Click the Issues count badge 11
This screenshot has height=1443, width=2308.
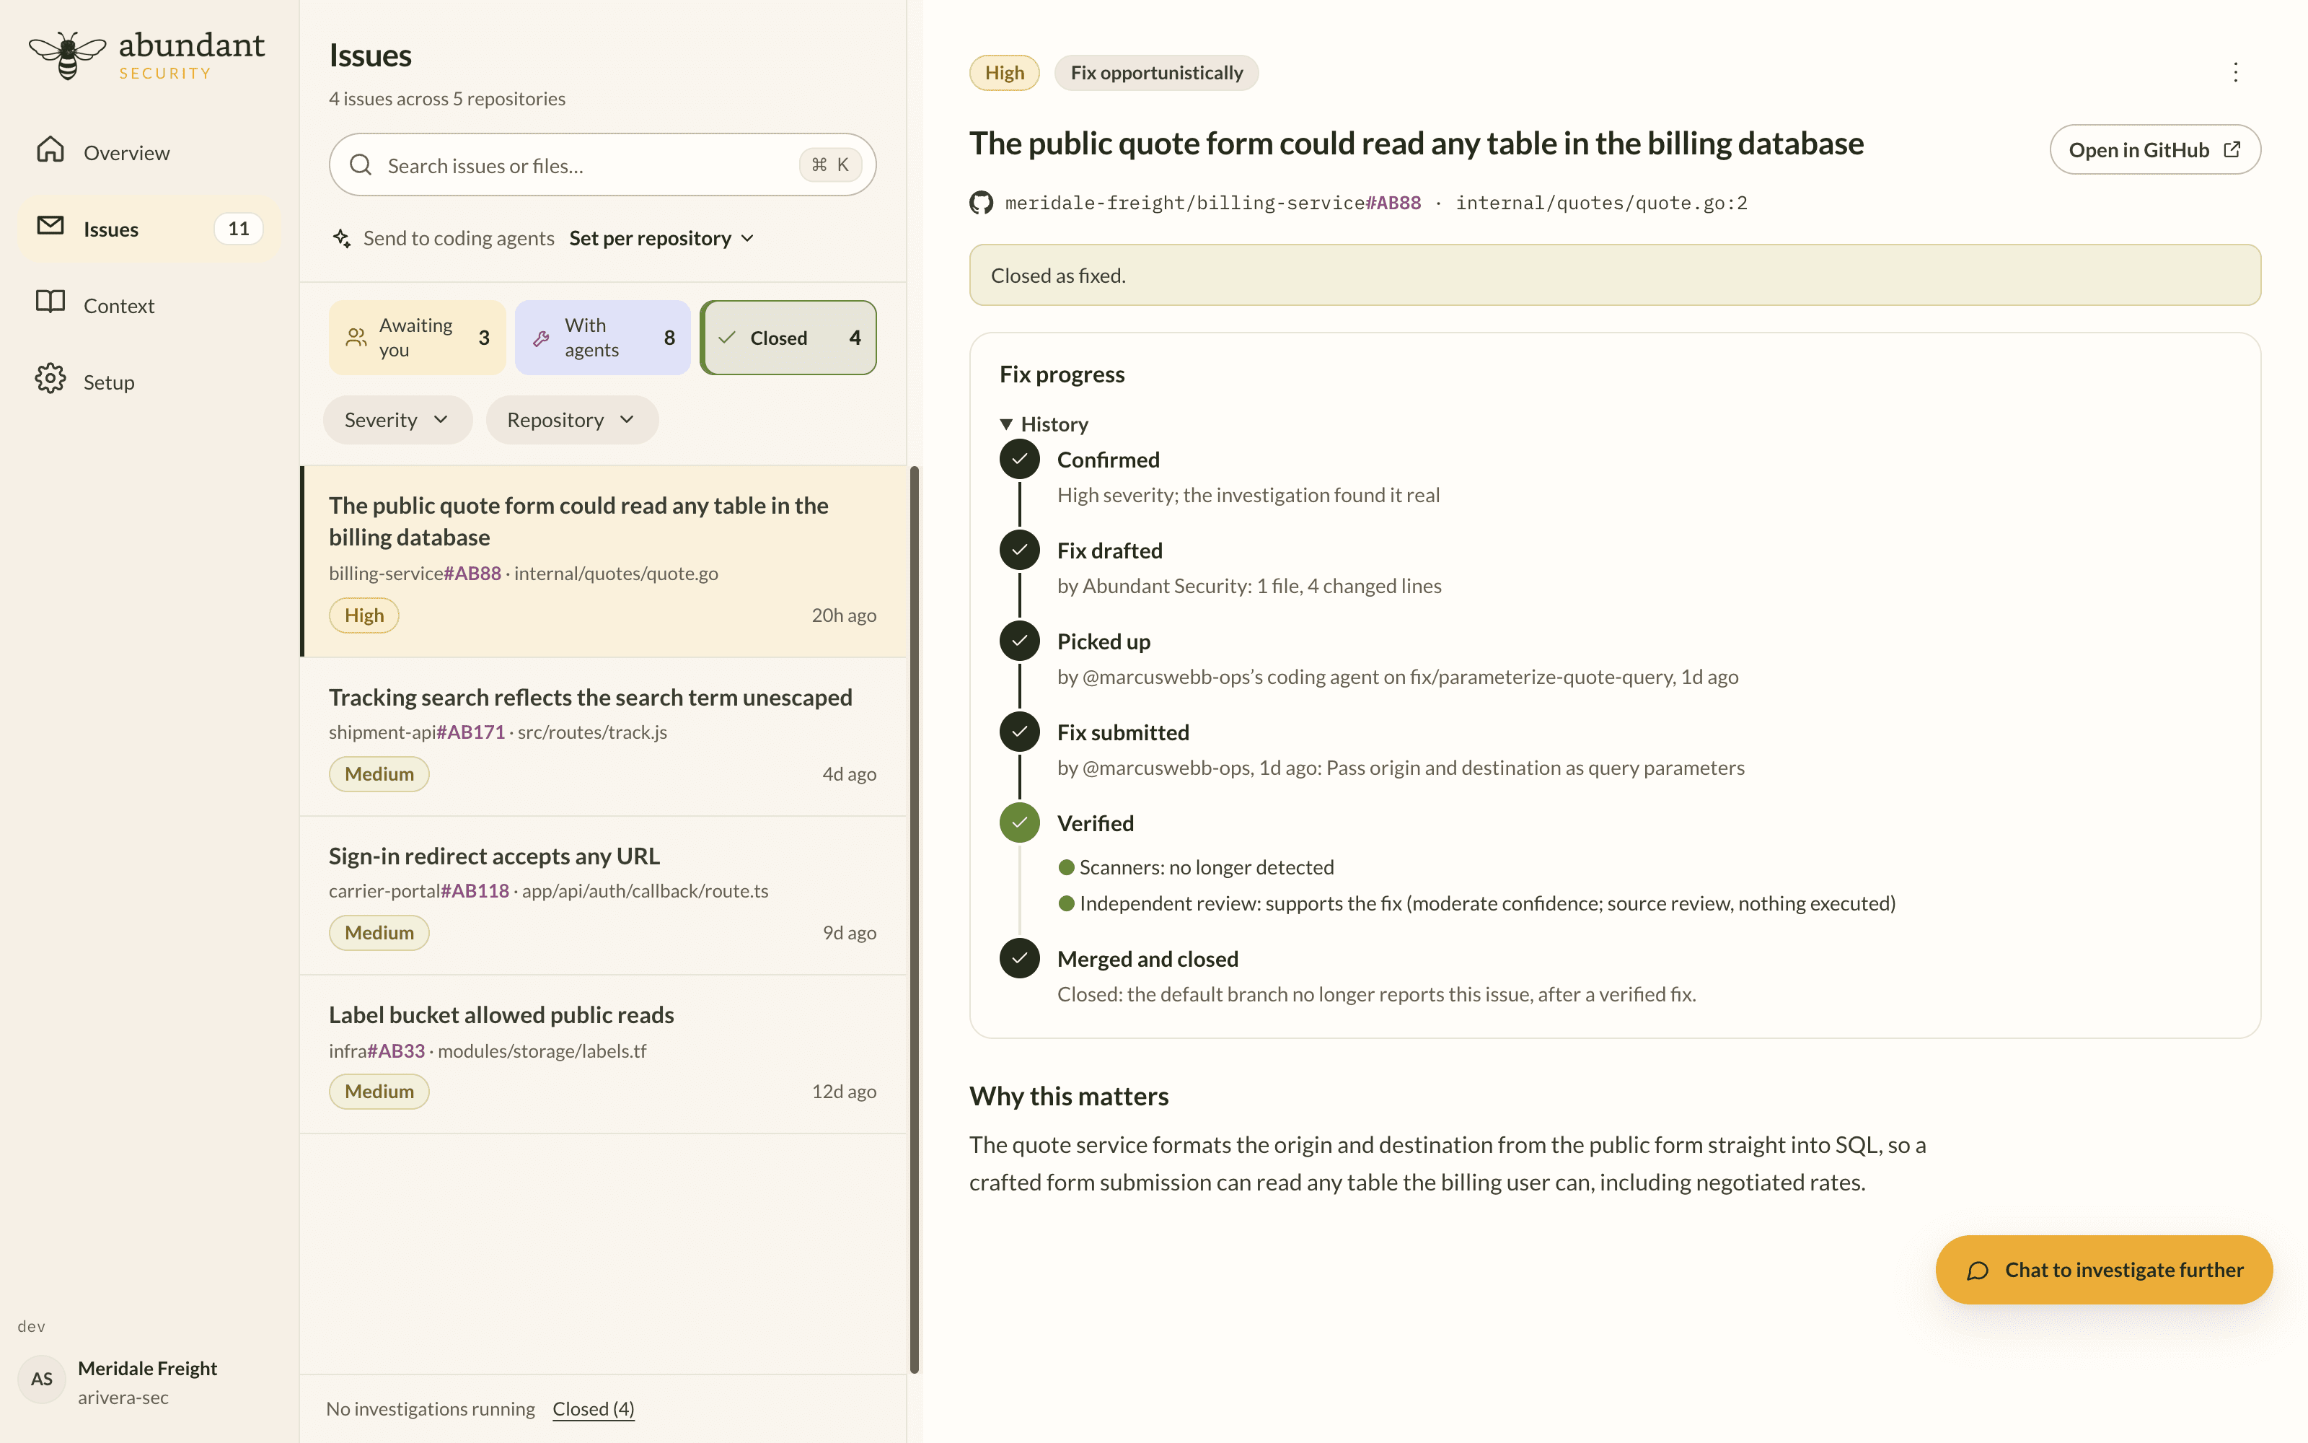(239, 228)
